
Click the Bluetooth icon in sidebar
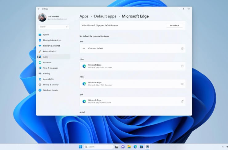coord(40,40)
